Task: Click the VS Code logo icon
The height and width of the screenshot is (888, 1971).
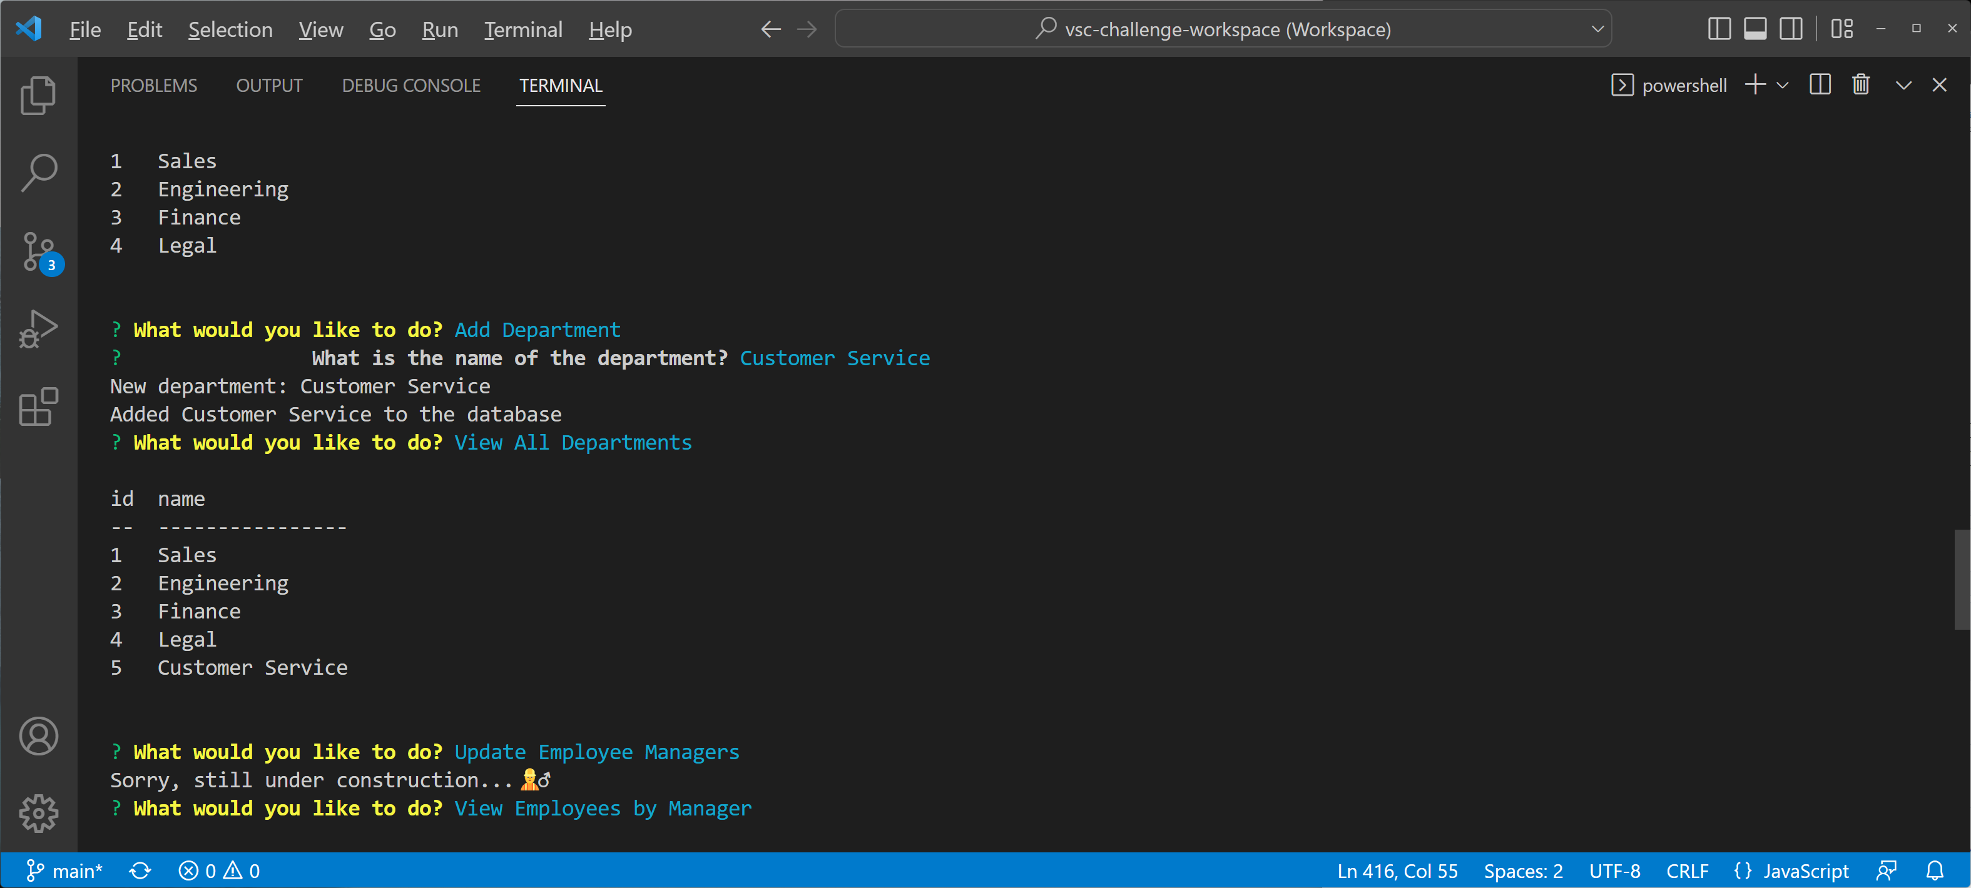Action: (28, 29)
